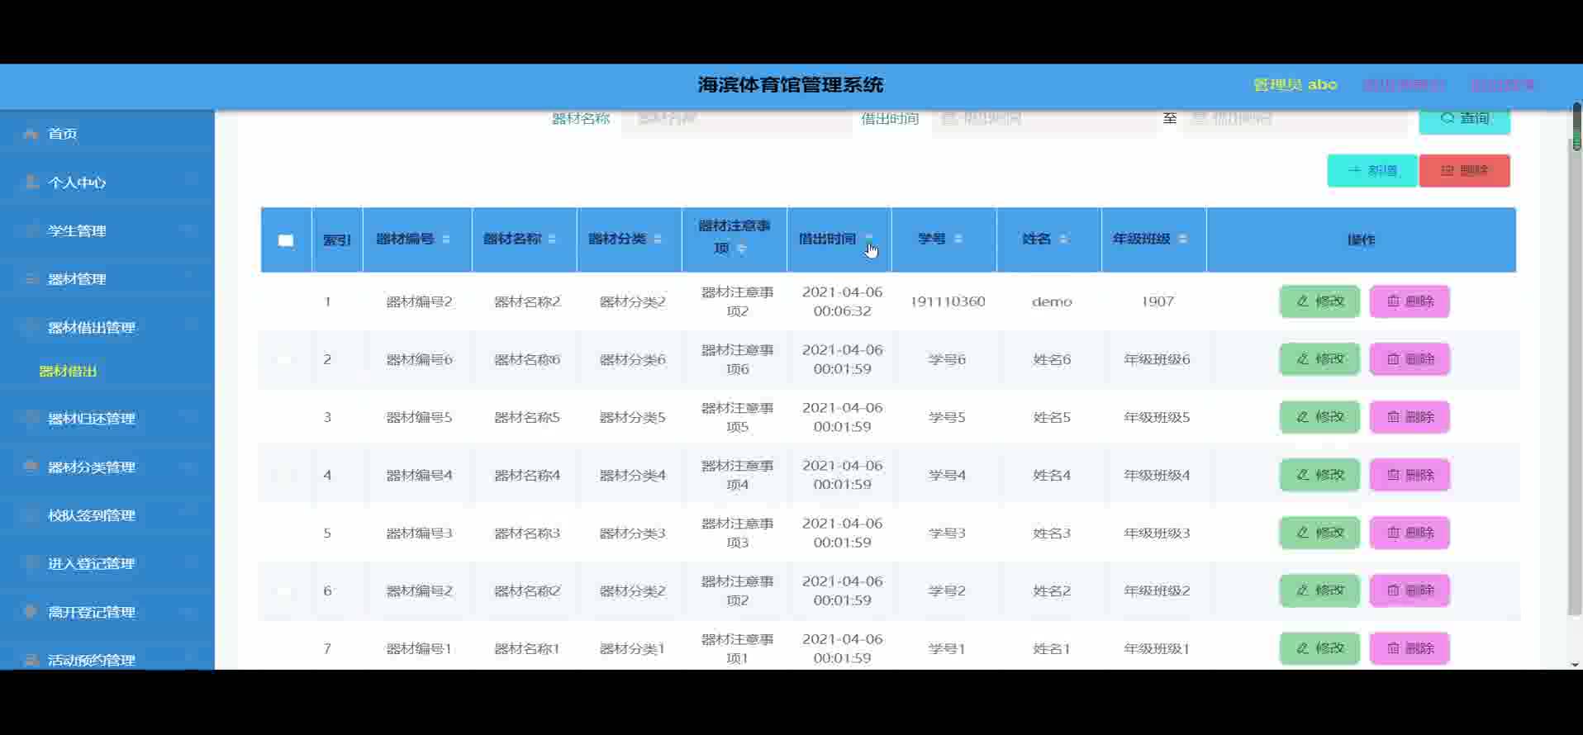Click the 管理员 abc account label

coord(1295,85)
